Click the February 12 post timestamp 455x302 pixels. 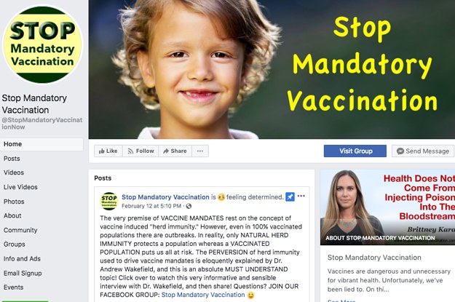coord(151,206)
